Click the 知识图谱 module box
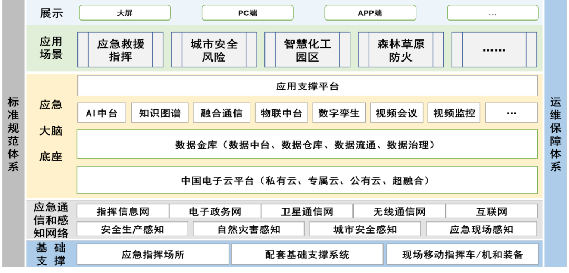 (x=160, y=113)
